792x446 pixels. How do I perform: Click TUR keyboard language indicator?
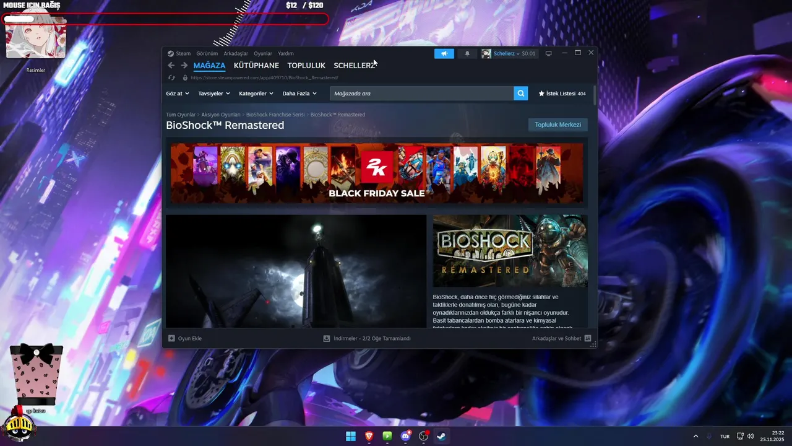coord(725,436)
